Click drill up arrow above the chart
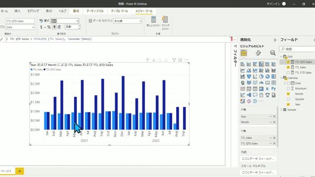The height and width of the screenshot is (177, 315). coord(148,60)
